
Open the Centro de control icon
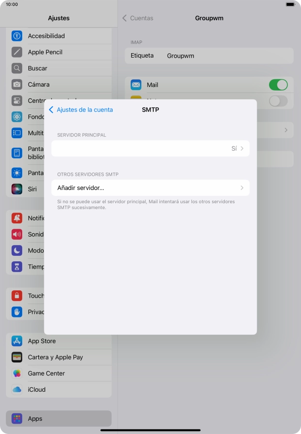(x=17, y=101)
